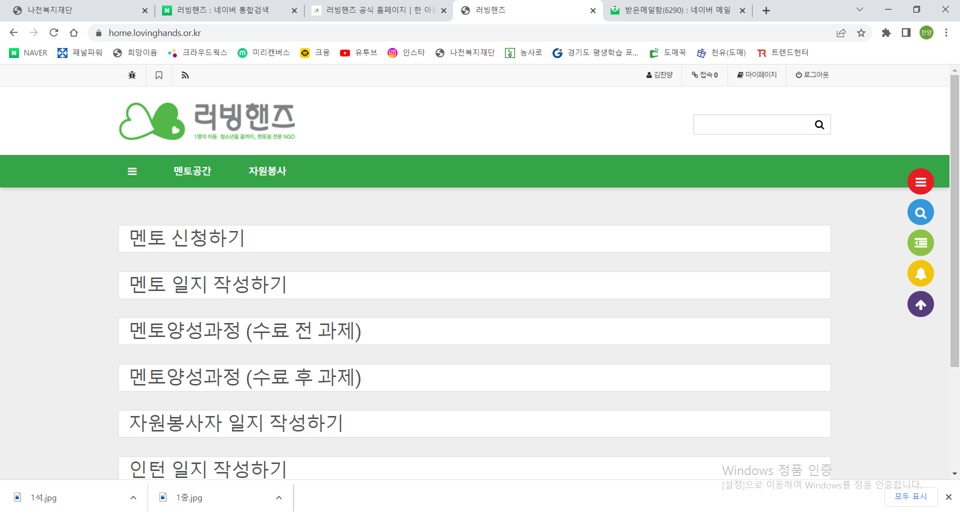Open 멘토 일지 작성하기 link
Viewport: 960px width, 515px height.
(208, 284)
